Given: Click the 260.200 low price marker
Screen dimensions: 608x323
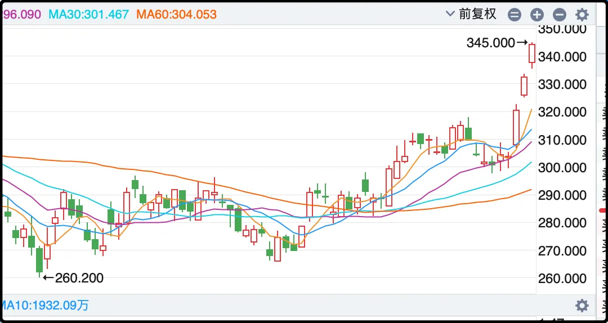Looking at the screenshot, I should pos(73,278).
